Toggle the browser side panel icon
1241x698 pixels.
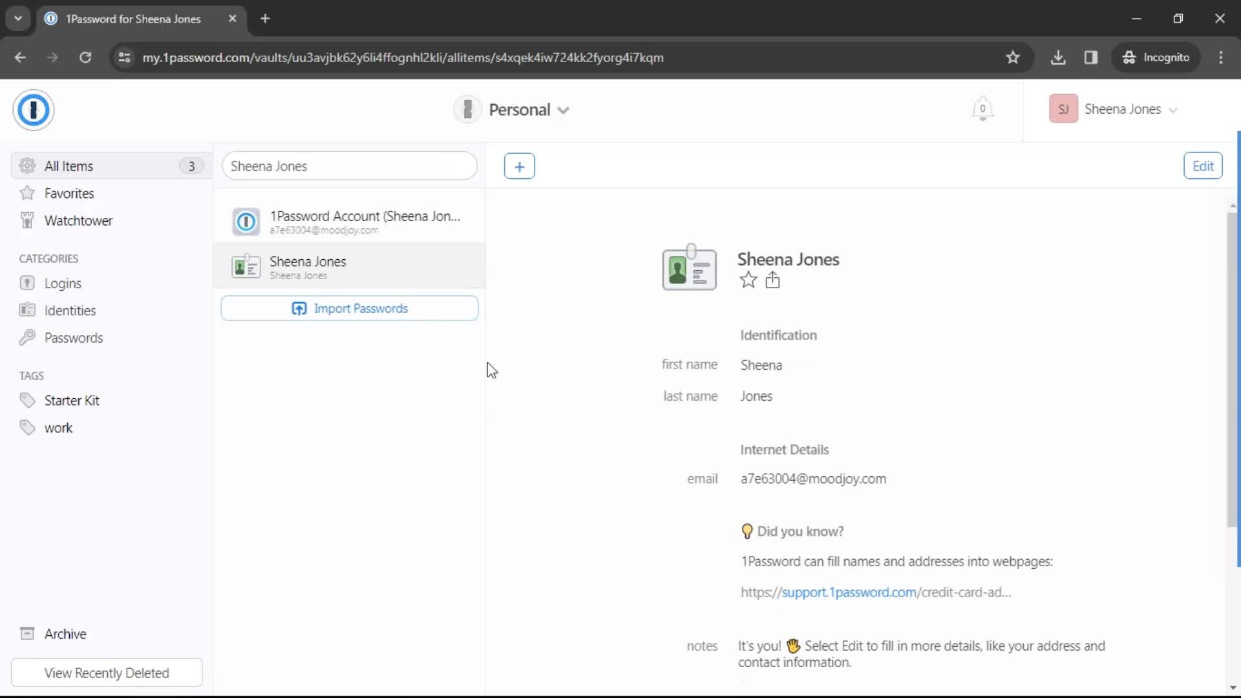pos(1091,58)
